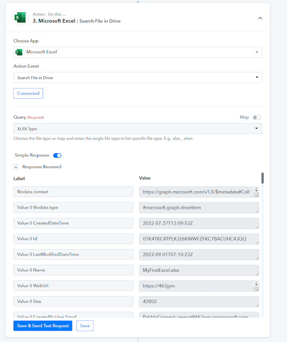Click the @odata.context label field

point(73,192)
